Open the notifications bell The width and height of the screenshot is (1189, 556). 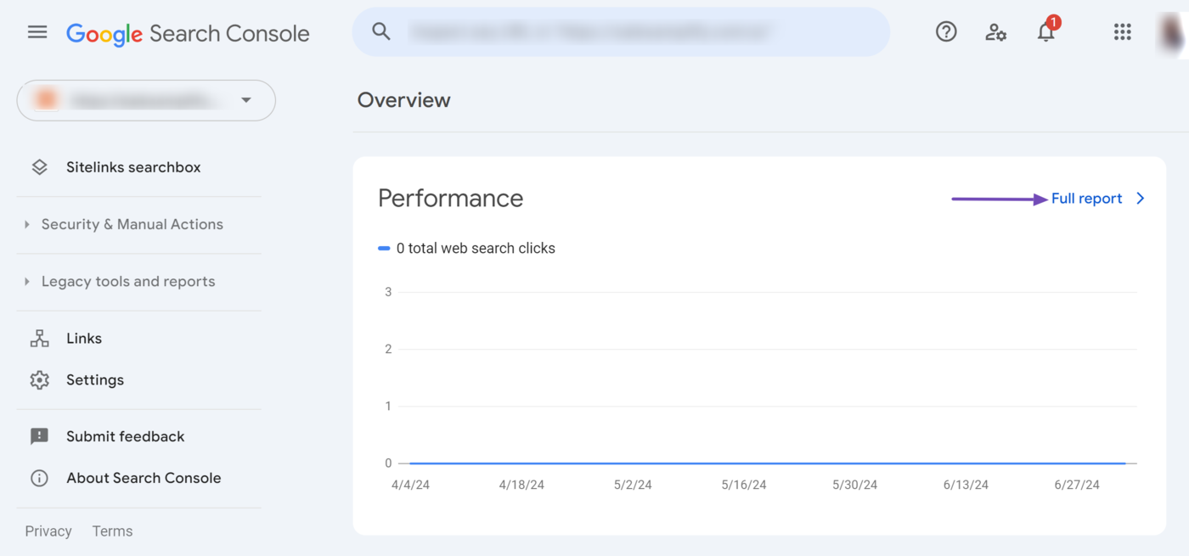coord(1045,32)
